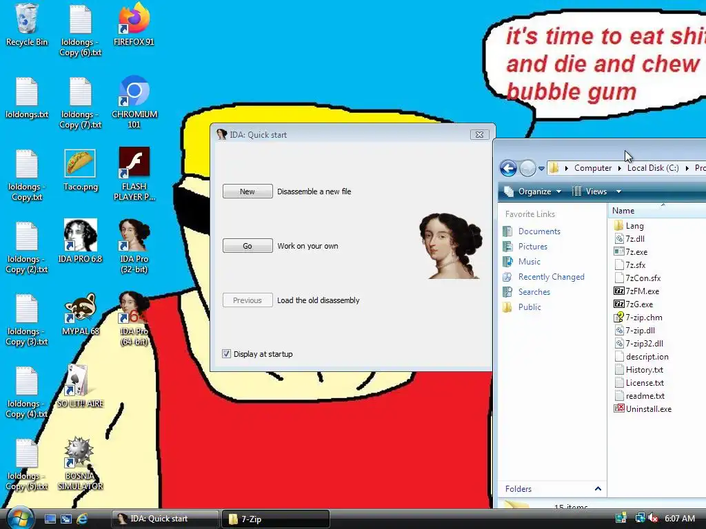Viewport: 706px width, 529px height.
Task: Click Go to work on your own
Action: (x=248, y=246)
